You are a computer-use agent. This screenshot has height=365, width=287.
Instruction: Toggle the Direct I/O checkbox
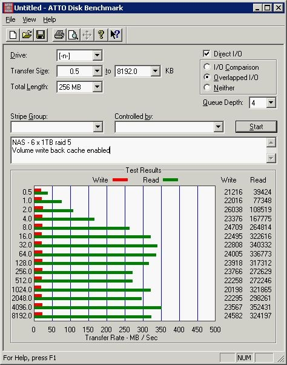coord(206,53)
